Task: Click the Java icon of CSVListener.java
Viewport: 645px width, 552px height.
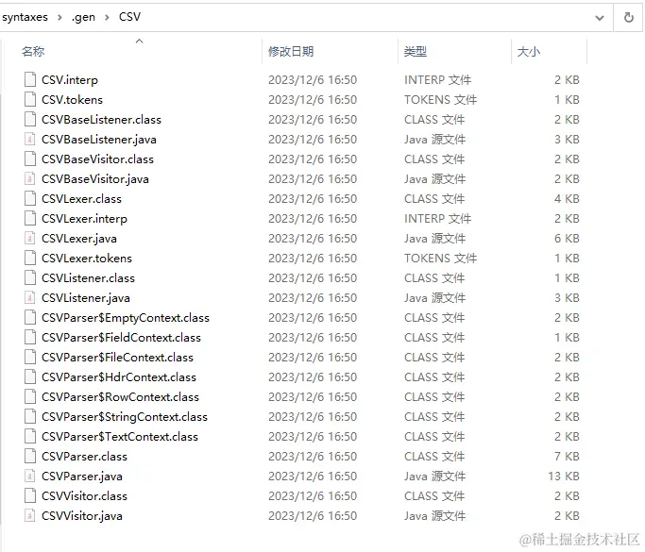Action: tap(30, 297)
